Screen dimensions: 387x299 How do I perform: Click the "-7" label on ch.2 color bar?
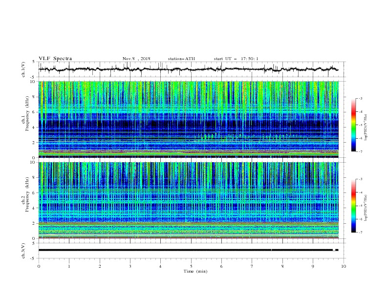(361, 233)
